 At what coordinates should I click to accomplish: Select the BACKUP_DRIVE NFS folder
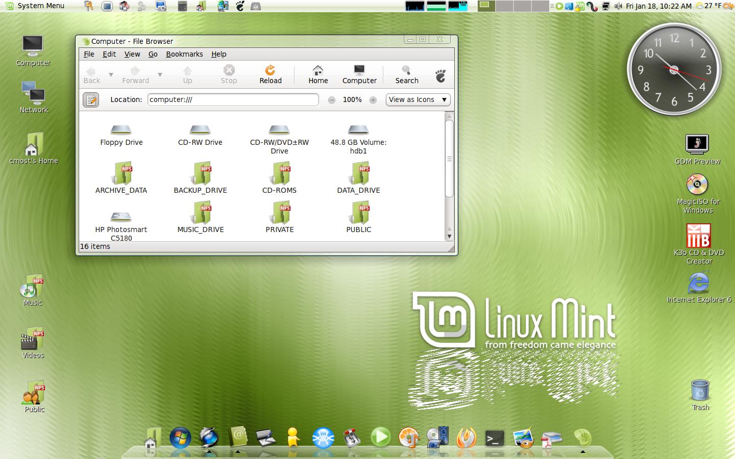200,177
